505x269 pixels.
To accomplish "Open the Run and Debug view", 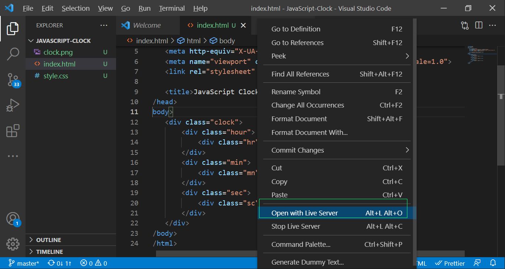I will pos(13,105).
